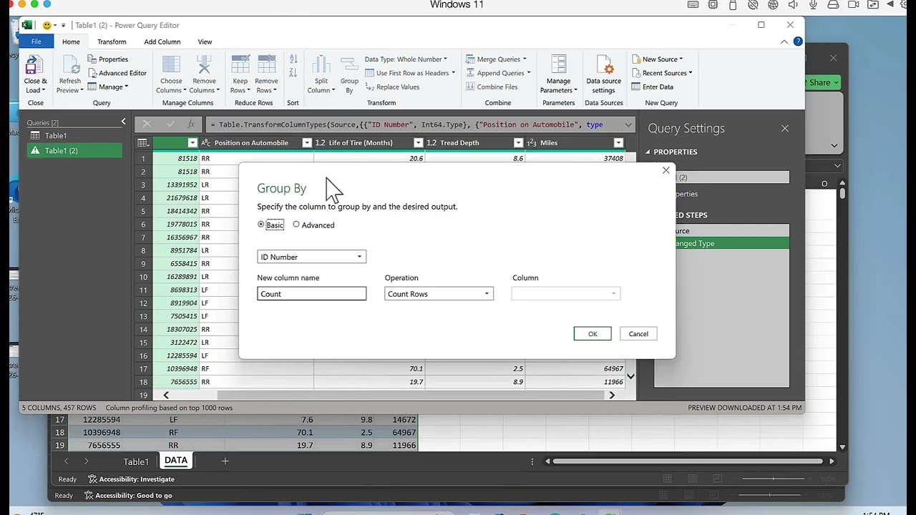Click the Miles column header

(x=575, y=143)
